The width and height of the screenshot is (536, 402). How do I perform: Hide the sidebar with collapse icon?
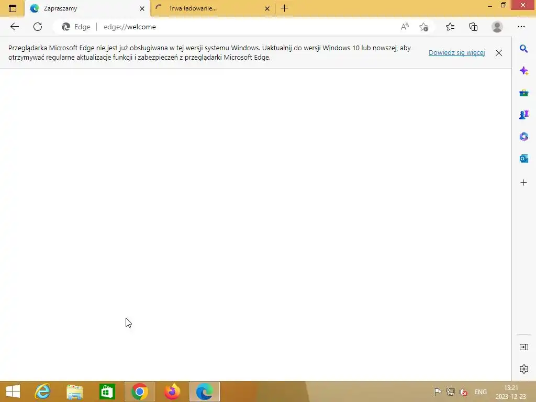[x=523, y=348]
